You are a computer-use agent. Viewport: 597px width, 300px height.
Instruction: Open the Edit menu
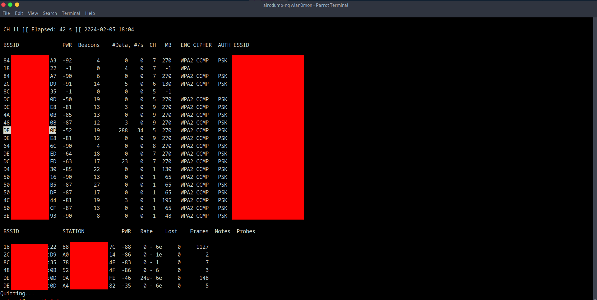pos(19,13)
